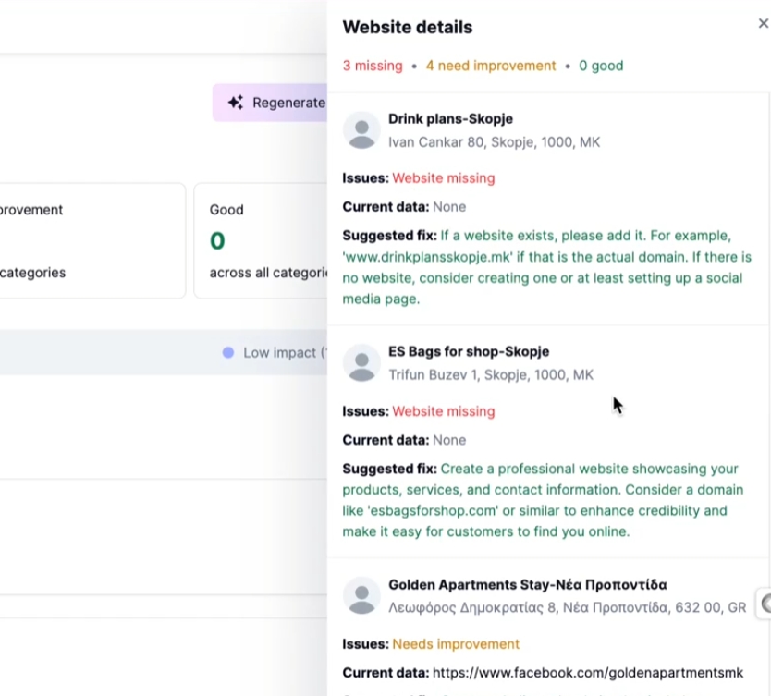Click the sparkle icon on Regenerate

(236, 103)
